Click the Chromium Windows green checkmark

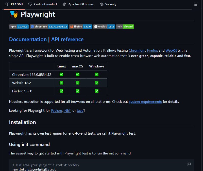pyautogui.click(x=97, y=75)
